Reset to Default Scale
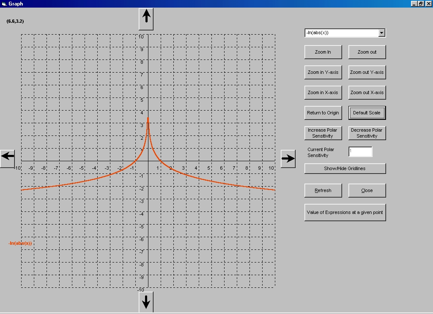This screenshot has width=433, height=314. pos(367,113)
